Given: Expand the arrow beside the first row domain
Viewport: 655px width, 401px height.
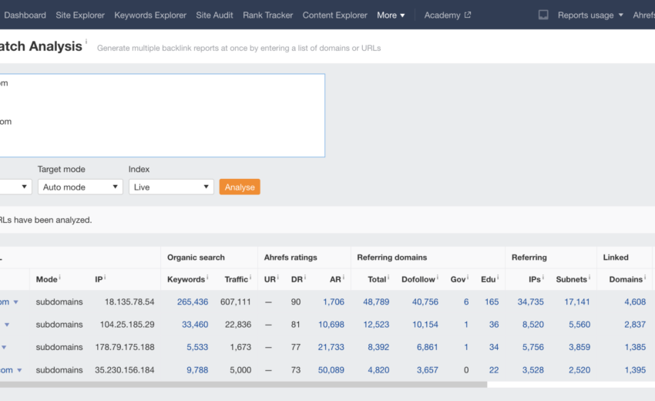Looking at the screenshot, I should 15,302.
